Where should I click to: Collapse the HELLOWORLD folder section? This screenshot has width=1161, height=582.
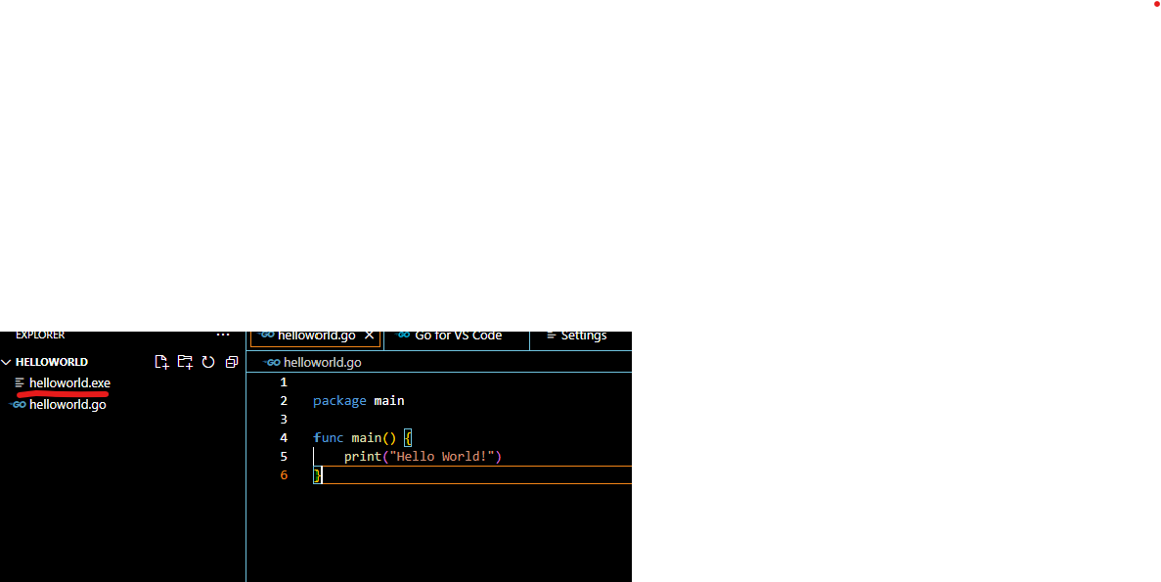pos(6,362)
